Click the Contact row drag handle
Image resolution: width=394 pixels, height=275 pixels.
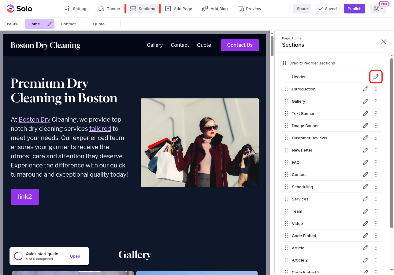click(286, 174)
